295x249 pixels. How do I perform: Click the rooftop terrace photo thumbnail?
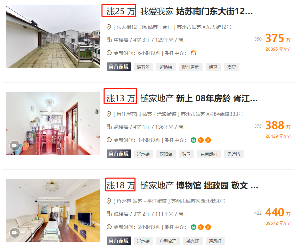click(53, 36)
